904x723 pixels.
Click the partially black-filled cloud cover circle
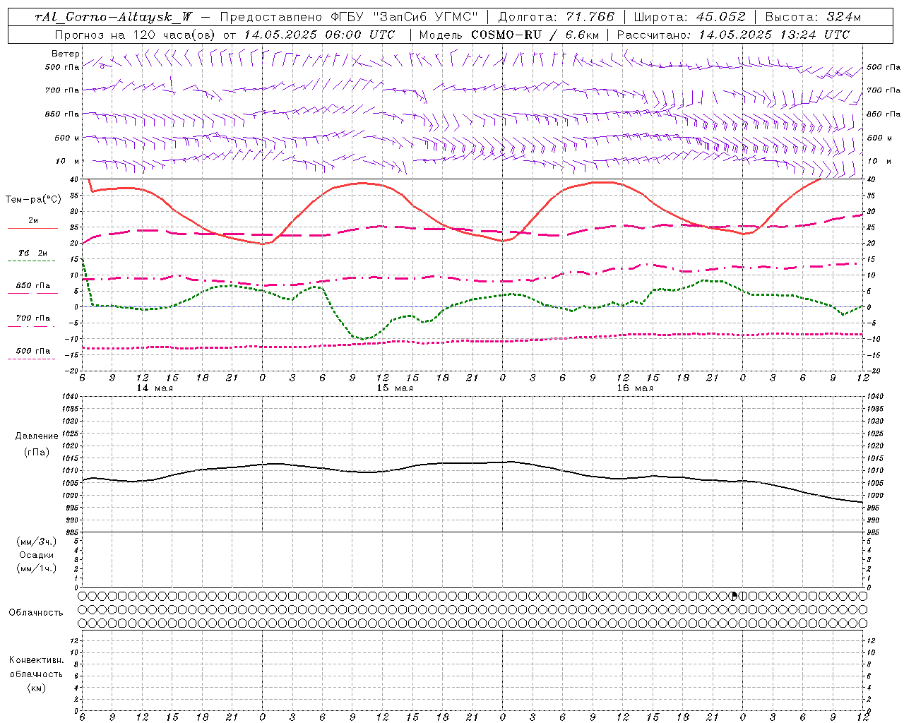(x=734, y=596)
